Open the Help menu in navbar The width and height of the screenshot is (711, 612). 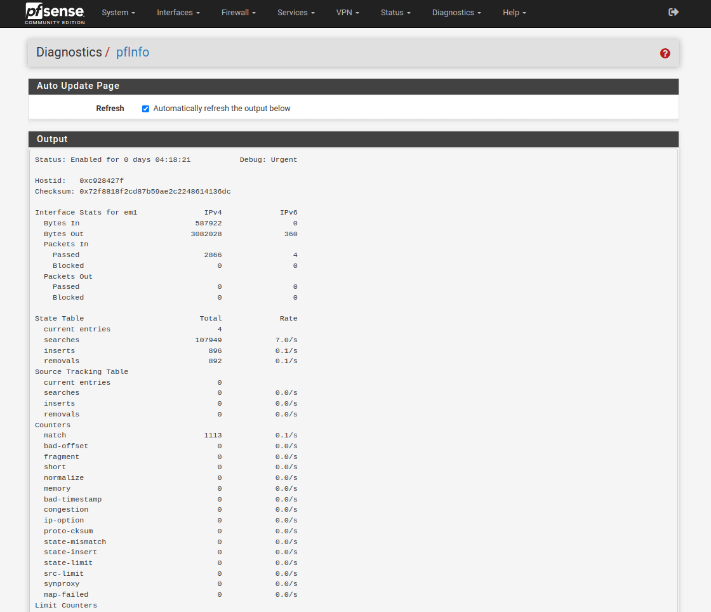point(514,13)
